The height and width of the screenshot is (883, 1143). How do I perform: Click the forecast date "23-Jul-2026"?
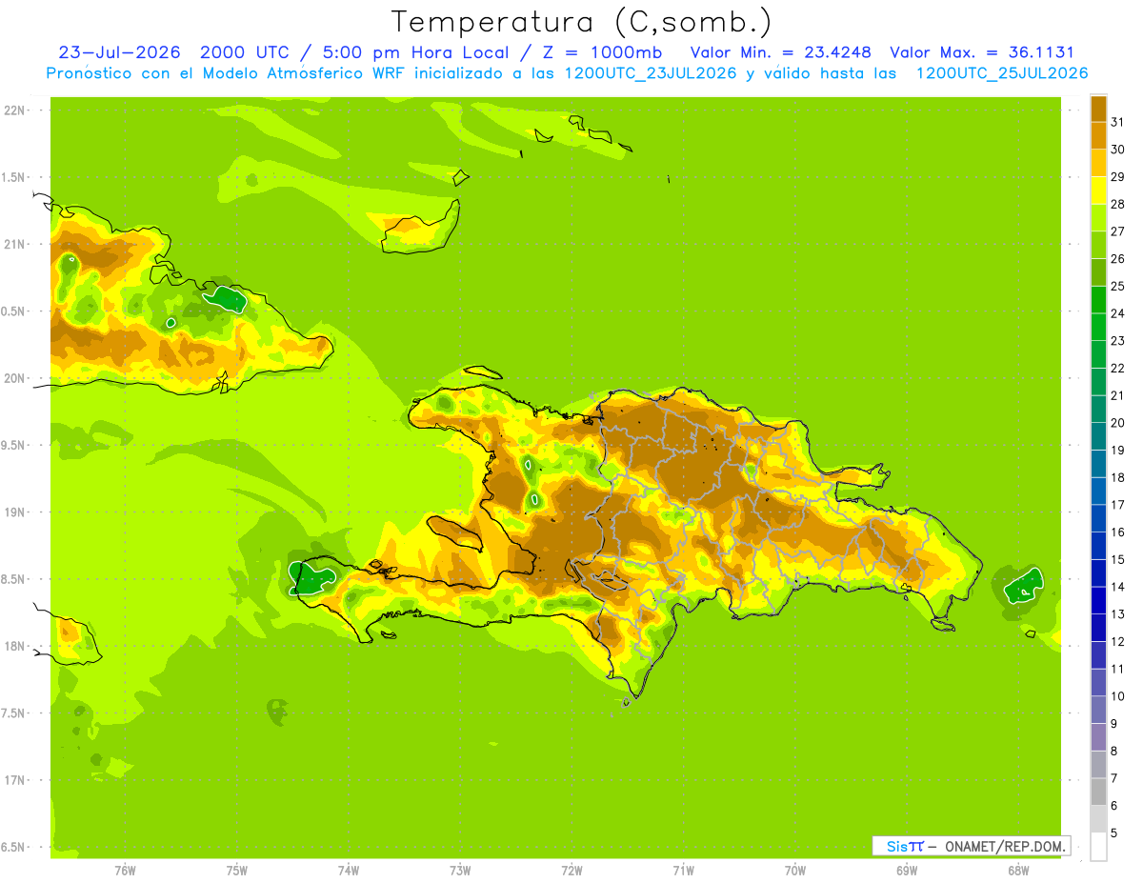119,52
